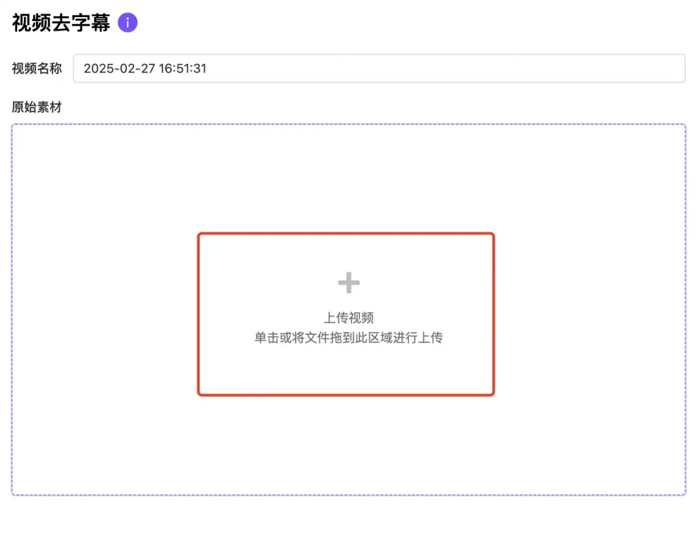Click the 上传视频 text label
This screenshot has width=696, height=542.
coord(349,318)
